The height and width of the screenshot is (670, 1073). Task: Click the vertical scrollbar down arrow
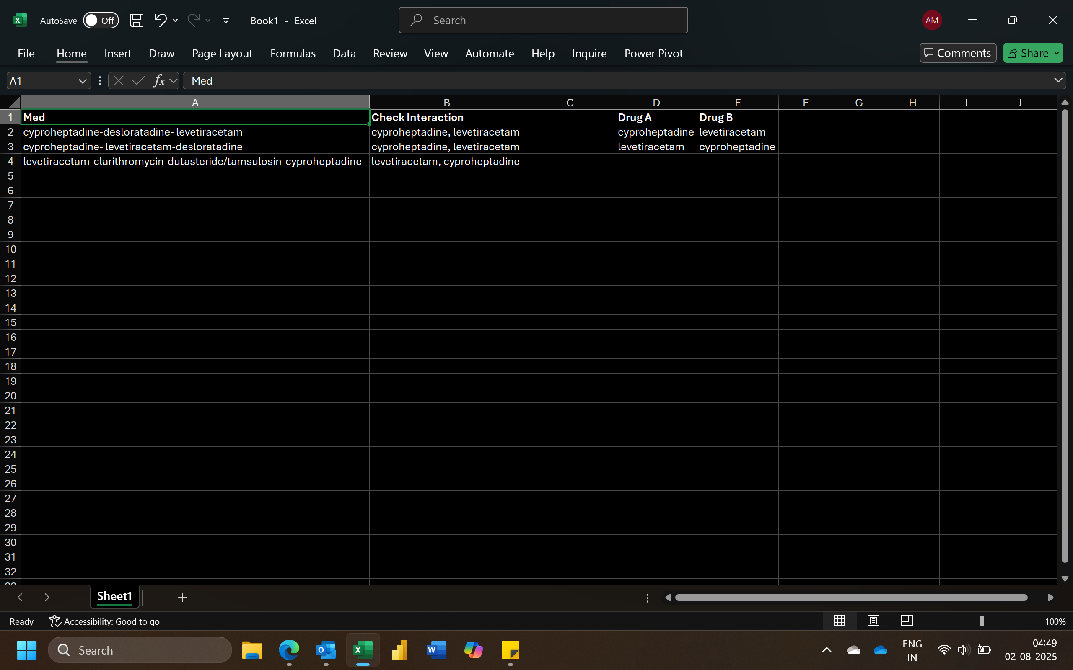[1065, 579]
